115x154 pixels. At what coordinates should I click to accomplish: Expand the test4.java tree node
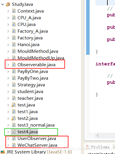coord(8,132)
